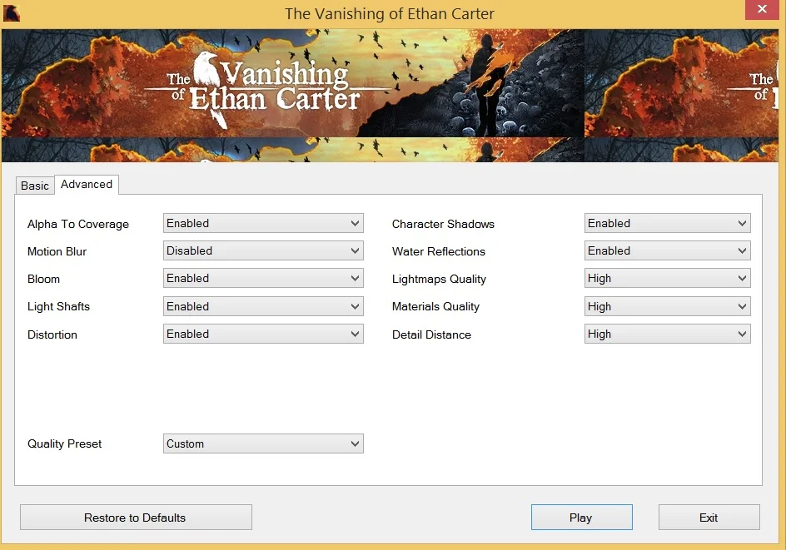
Task: Open the Detail Distance dropdown
Action: pyautogui.click(x=667, y=334)
